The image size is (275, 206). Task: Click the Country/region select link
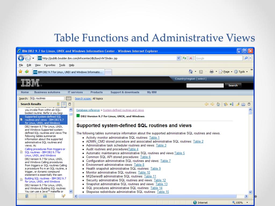tap(201, 79)
